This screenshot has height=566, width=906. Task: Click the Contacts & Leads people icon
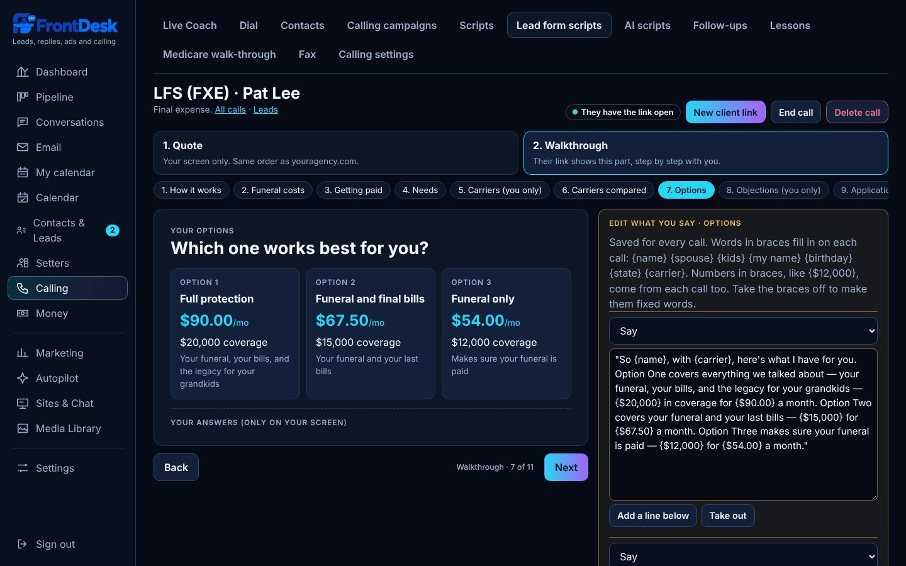click(x=21, y=230)
